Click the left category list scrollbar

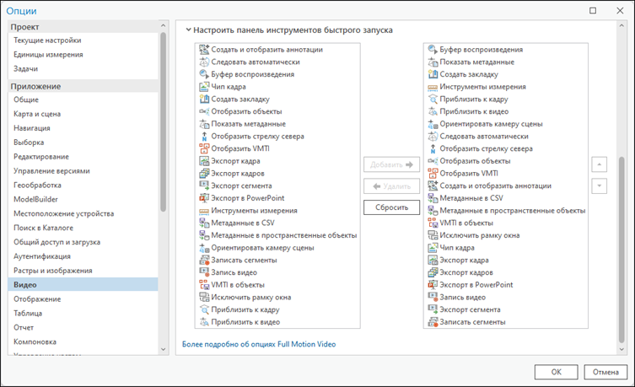tap(164, 185)
